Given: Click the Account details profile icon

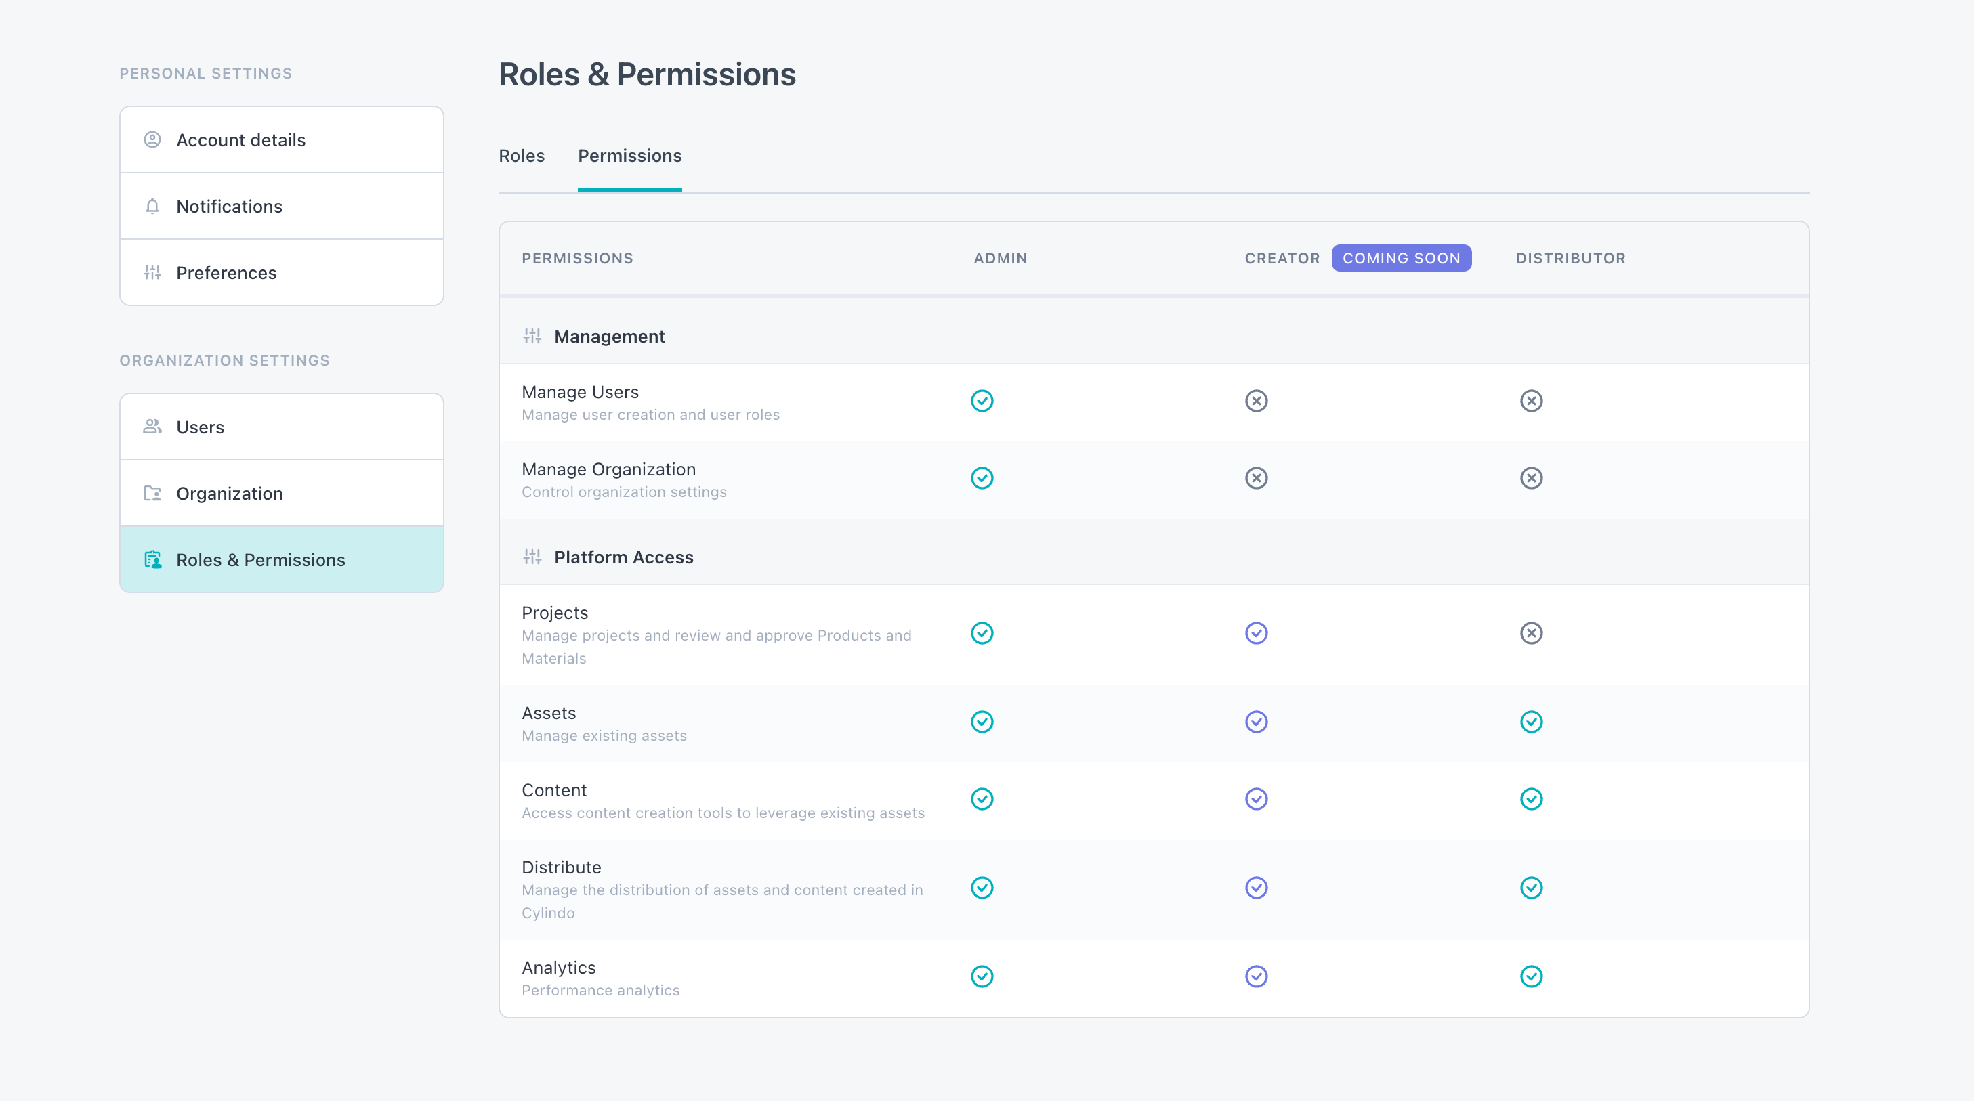Looking at the screenshot, I should (x=152, y=139).
